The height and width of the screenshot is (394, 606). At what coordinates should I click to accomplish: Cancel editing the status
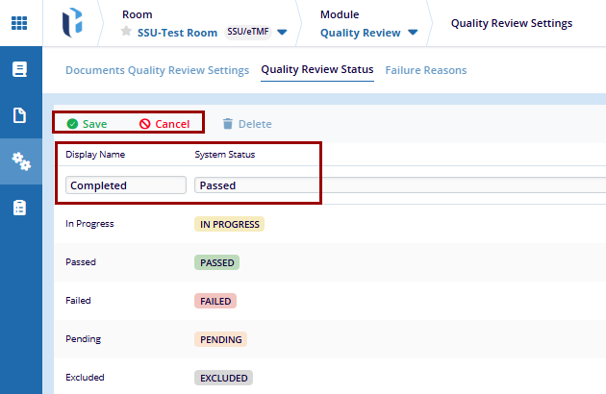(164, 124)
